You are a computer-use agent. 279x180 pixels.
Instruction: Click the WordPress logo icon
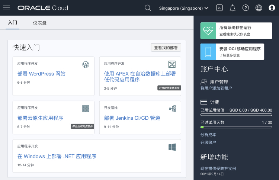point(86,65)
